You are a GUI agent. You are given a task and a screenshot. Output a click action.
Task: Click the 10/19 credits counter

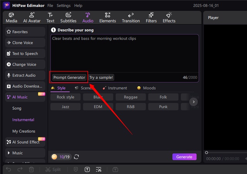[65, 157]
